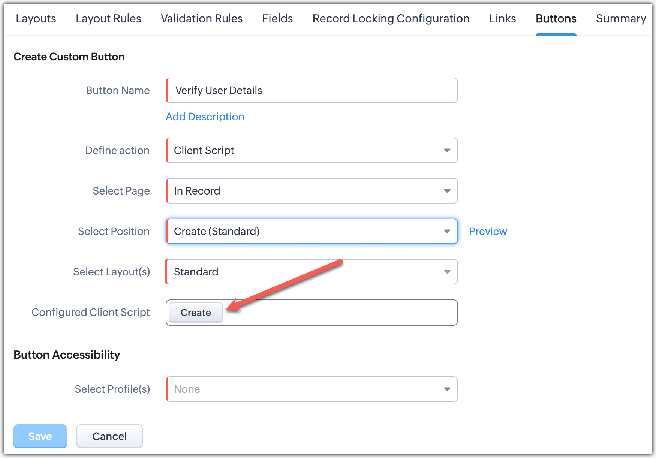Open the Select Page dropdown

pos(312,191)
